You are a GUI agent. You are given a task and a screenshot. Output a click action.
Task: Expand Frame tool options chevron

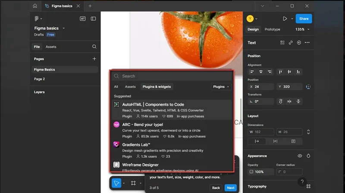click(141, 183)
